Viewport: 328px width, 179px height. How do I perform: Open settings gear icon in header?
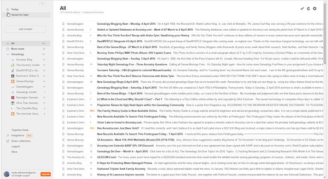[314, 9]
